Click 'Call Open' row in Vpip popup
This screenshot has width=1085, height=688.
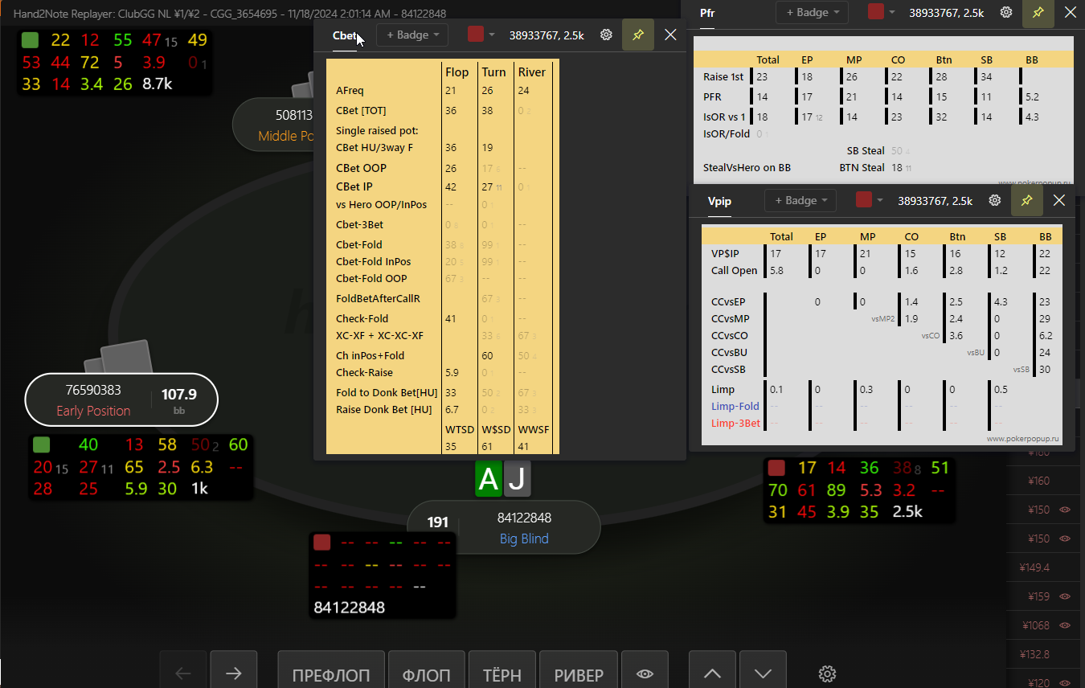point(882,271)
